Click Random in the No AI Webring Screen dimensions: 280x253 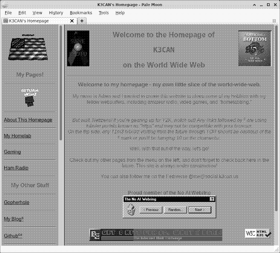(x=175, y=209)
